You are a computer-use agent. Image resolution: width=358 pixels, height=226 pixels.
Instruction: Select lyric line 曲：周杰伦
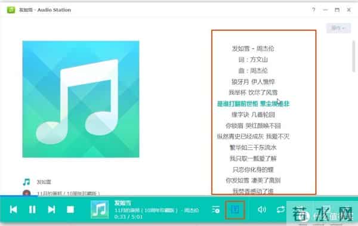pos(253,70)
